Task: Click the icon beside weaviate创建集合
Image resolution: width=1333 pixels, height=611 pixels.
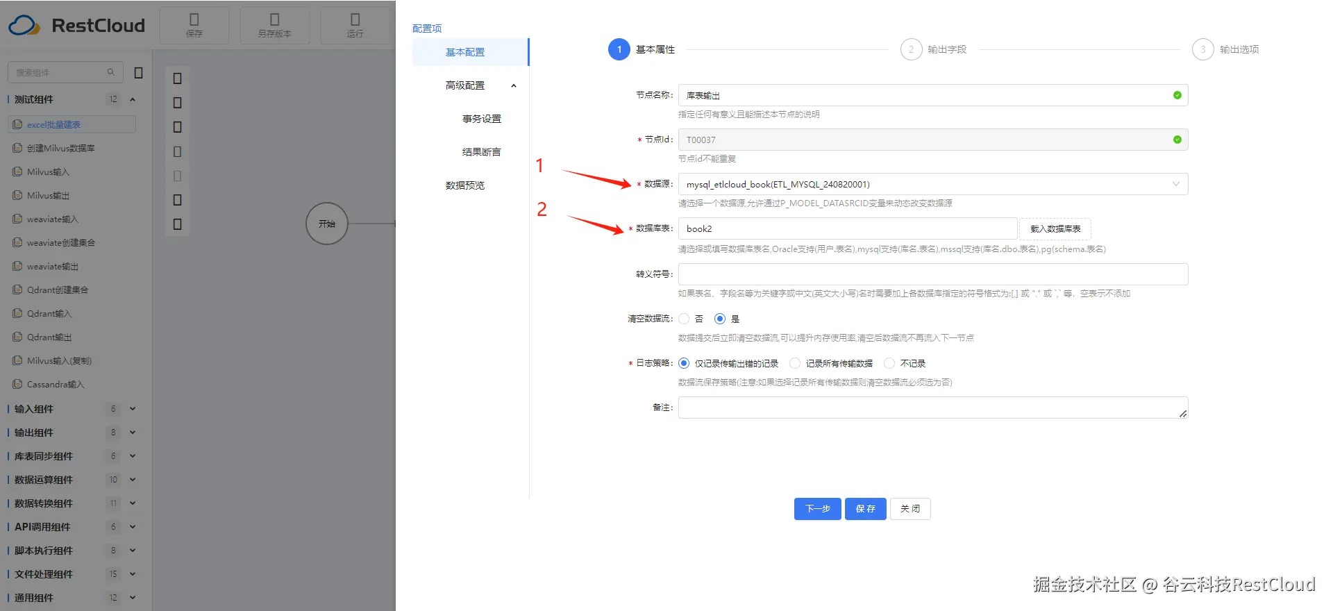Action: pyautogui.click(x=17, y=242)
